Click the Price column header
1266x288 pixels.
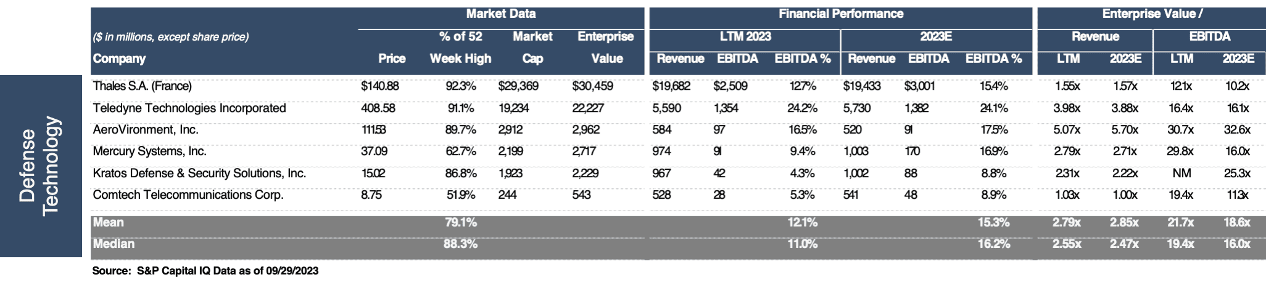392,58
